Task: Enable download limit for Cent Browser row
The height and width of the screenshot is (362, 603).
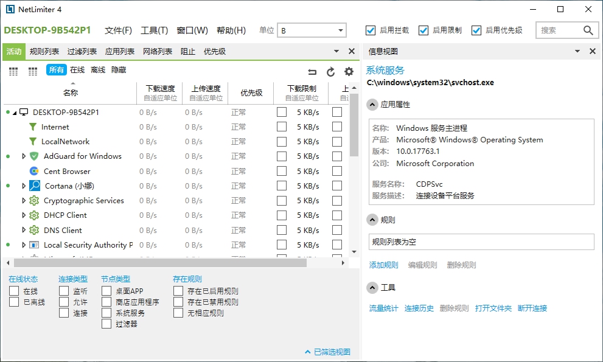Action: (282, 171)
